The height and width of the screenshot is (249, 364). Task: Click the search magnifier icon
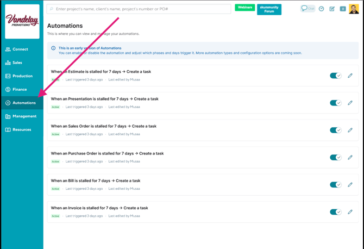[52, 9]
